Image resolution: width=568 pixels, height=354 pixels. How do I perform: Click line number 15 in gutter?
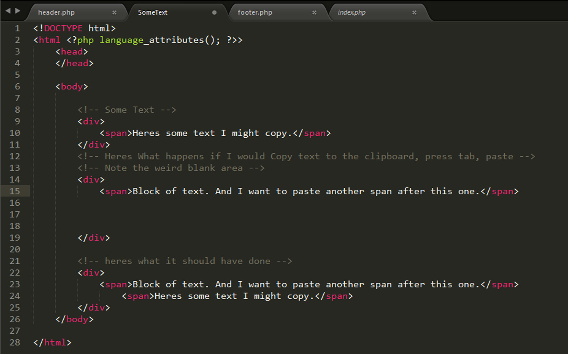coord(15,191)
